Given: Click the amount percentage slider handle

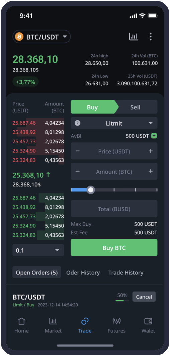Looking at the screenshot, I should click(x=91, y=190).
